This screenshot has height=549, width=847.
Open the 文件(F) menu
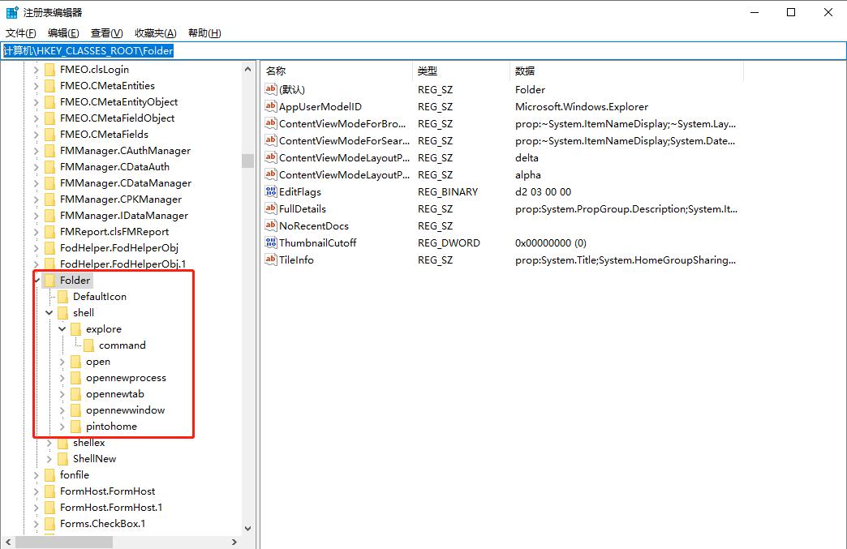pyautogui.click(x=20, y=33)
